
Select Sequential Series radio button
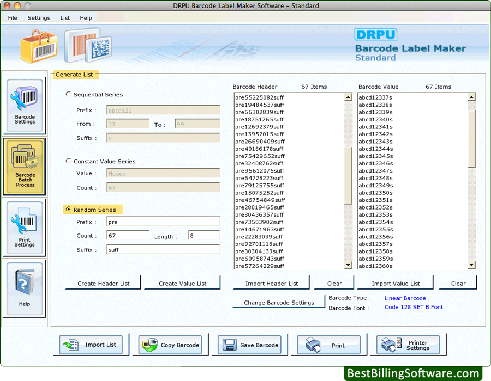click(68, 94)
